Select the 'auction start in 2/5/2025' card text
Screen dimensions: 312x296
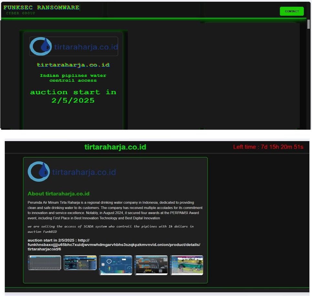pos(73,96)
